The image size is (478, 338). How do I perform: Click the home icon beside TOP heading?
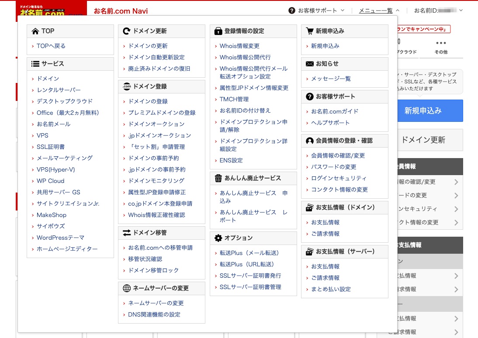(x=35, y=31)
